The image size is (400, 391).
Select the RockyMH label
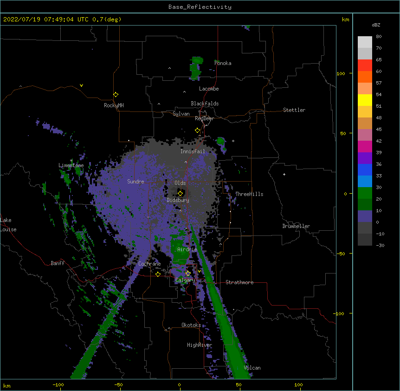(x=114, y=105)
